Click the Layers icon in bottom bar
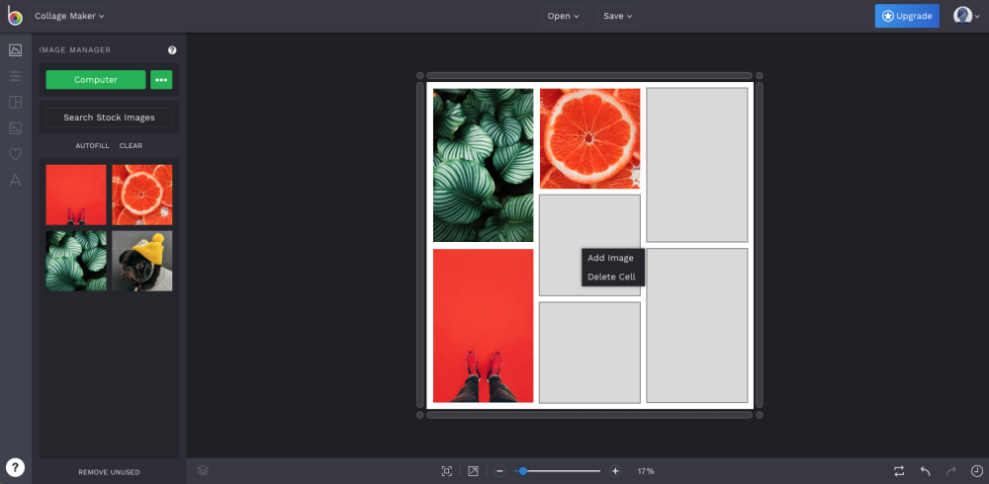Image resolution: width=989 pixels, height=484 pixels. pos(203,470)
